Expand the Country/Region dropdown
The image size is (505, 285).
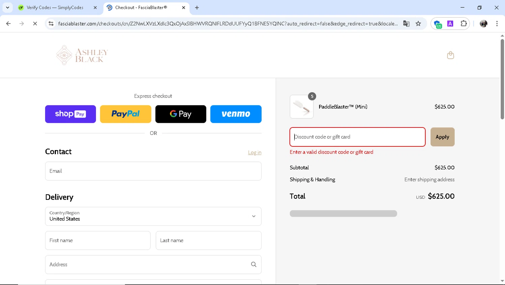pos(153,216)
